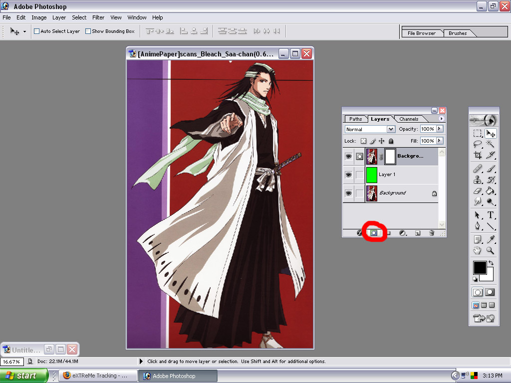This screenshot has width=511, height=383.
Task: Switch to the Paths tab
Action: [x=355, y=119]
